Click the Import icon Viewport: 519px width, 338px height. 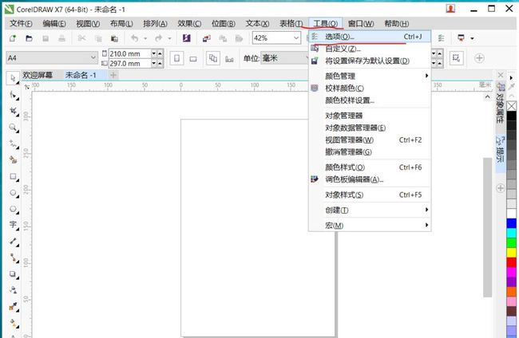(x=207, y=38)
